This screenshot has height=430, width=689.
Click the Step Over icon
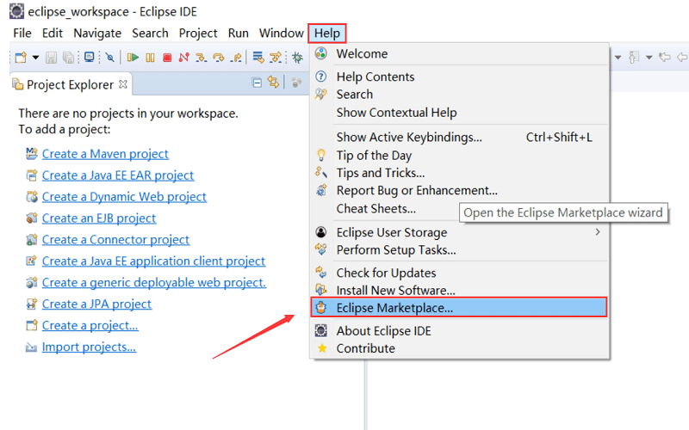coord(219,58)
